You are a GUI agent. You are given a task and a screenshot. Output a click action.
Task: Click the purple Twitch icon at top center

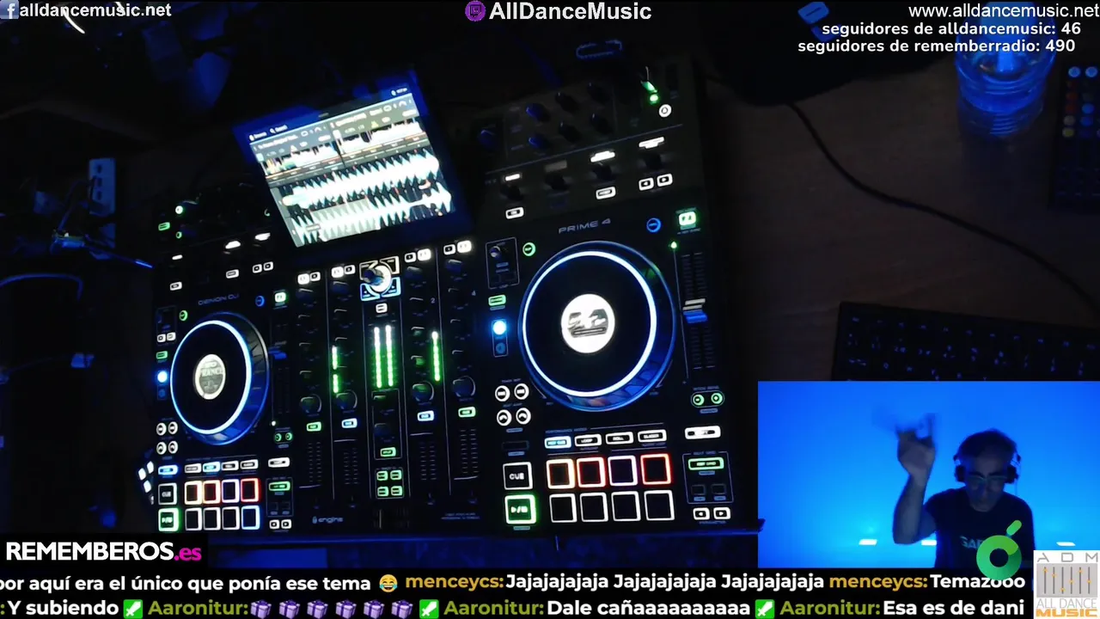tap(474, 11)
